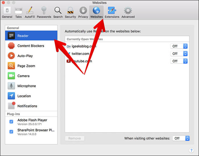Click the green Camera icon

click(x=11, y=76)
